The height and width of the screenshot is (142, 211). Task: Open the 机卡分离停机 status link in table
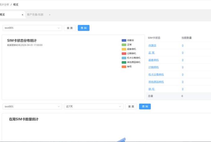pos(156,74)
